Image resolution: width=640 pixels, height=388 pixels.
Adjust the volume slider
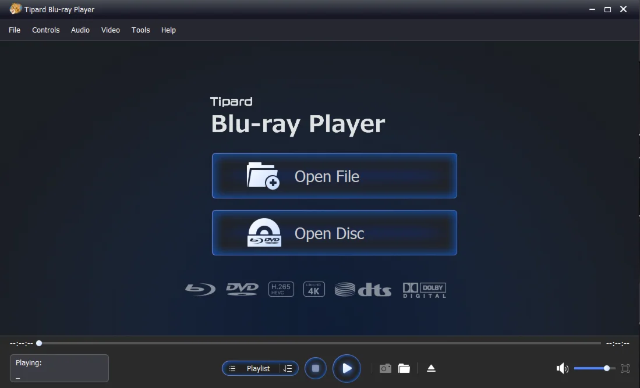[594, 368]
